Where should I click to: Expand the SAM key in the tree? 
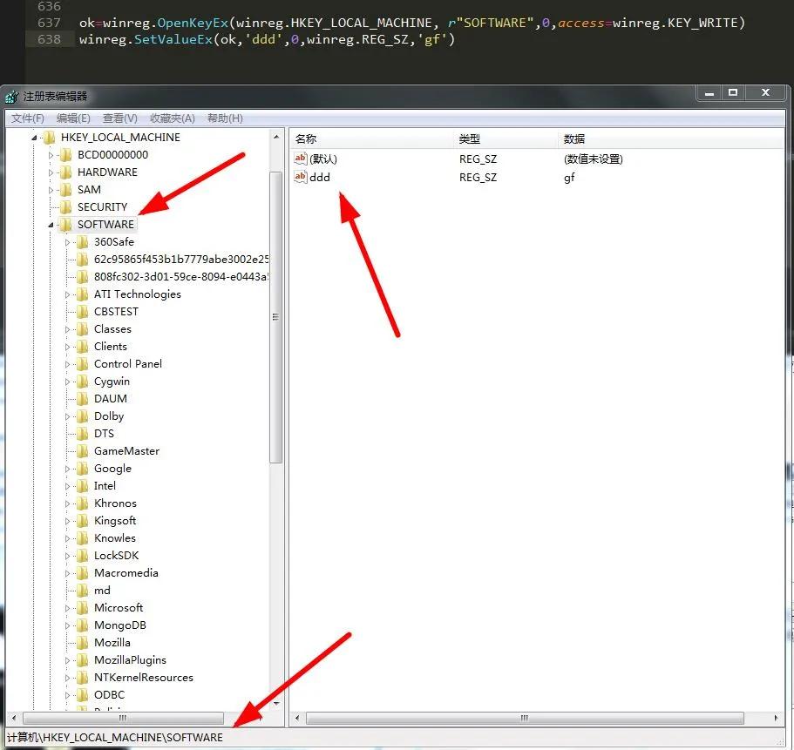(52, 189)
